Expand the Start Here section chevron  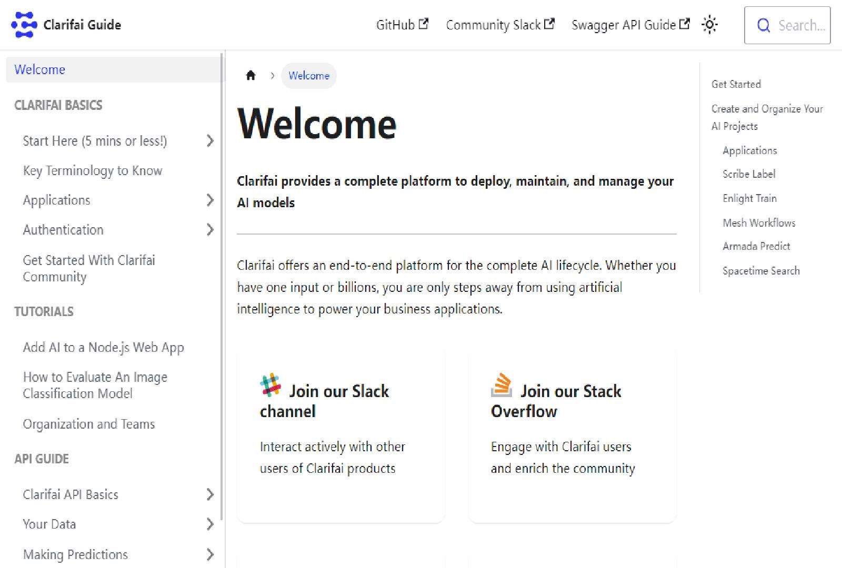[210, 141]
